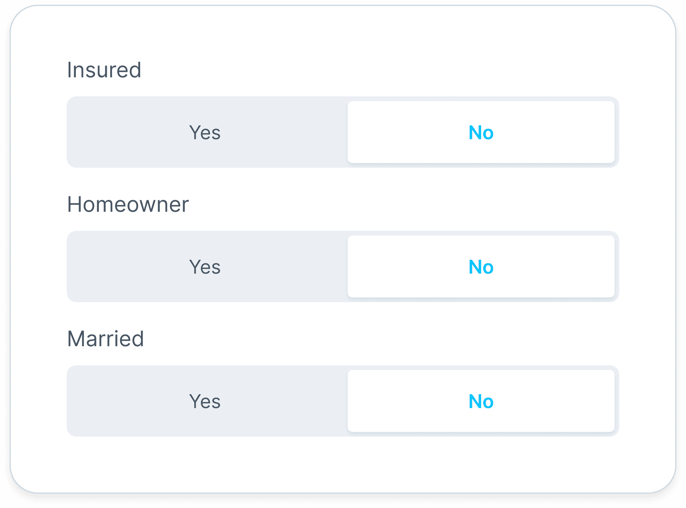686x508 pixels.
Task: Click the Insured field label
Action: coord(104,70)
